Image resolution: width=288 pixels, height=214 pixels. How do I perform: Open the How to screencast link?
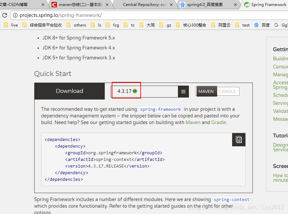[280, 178]
